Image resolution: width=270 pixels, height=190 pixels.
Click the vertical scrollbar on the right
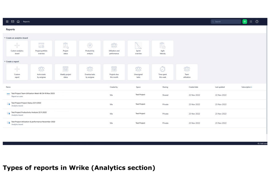(267, 80)
